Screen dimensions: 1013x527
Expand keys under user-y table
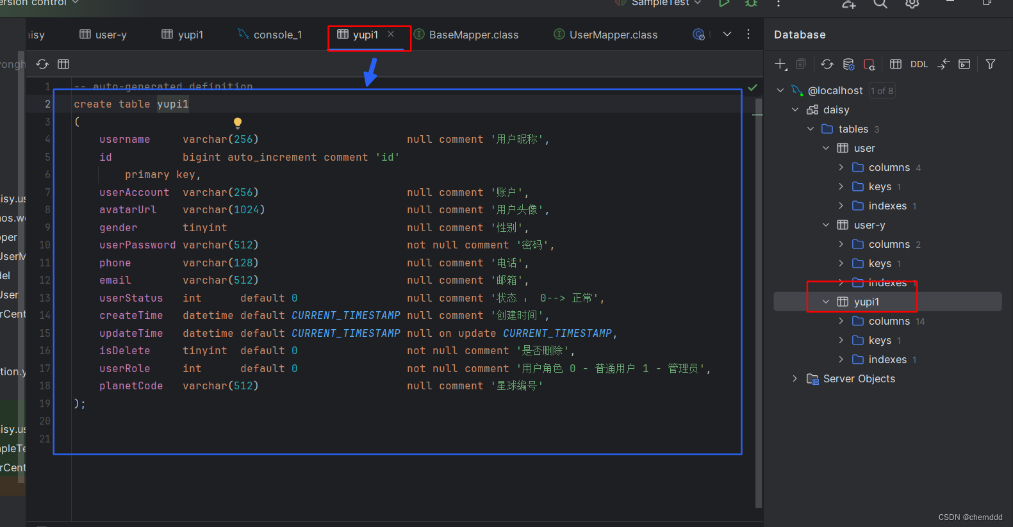tap(841, 263)
